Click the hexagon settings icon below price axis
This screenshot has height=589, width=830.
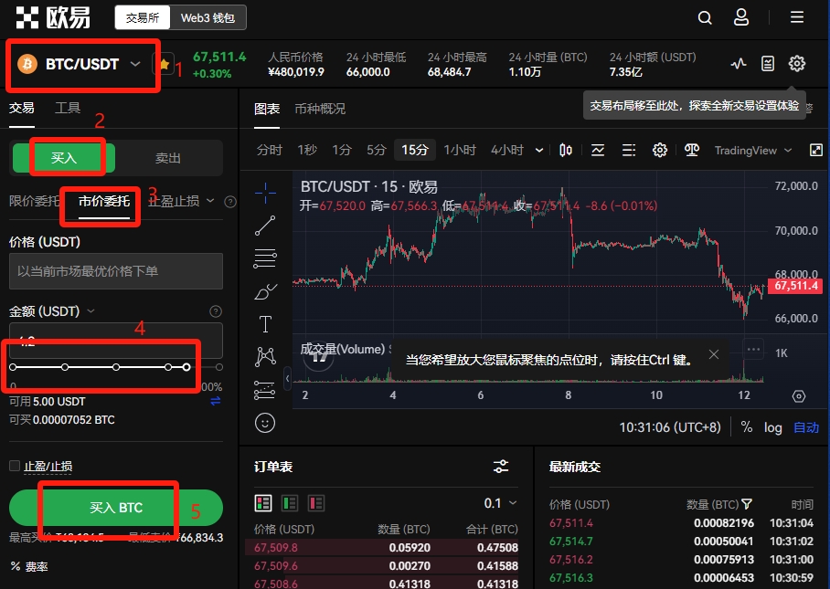coord(799,396)
